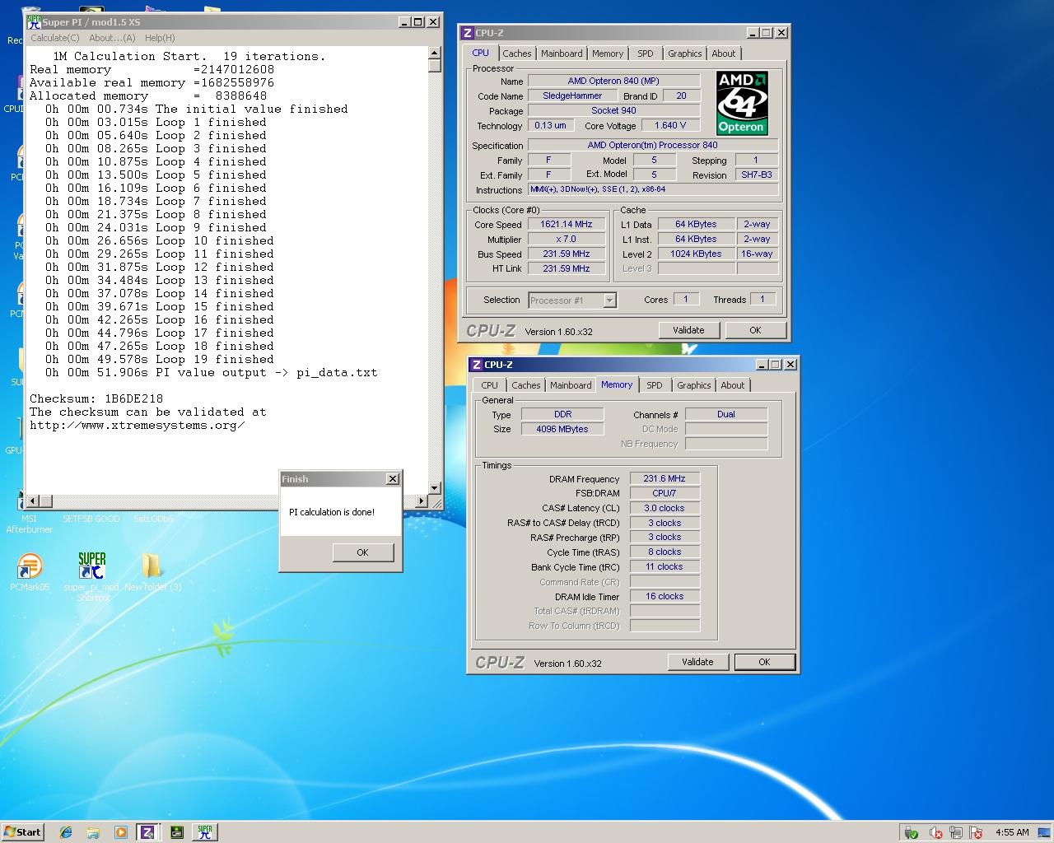Screen dimensions: 1054x843
Task: Click the 4:55 AM system clock
Action: 1012,832
